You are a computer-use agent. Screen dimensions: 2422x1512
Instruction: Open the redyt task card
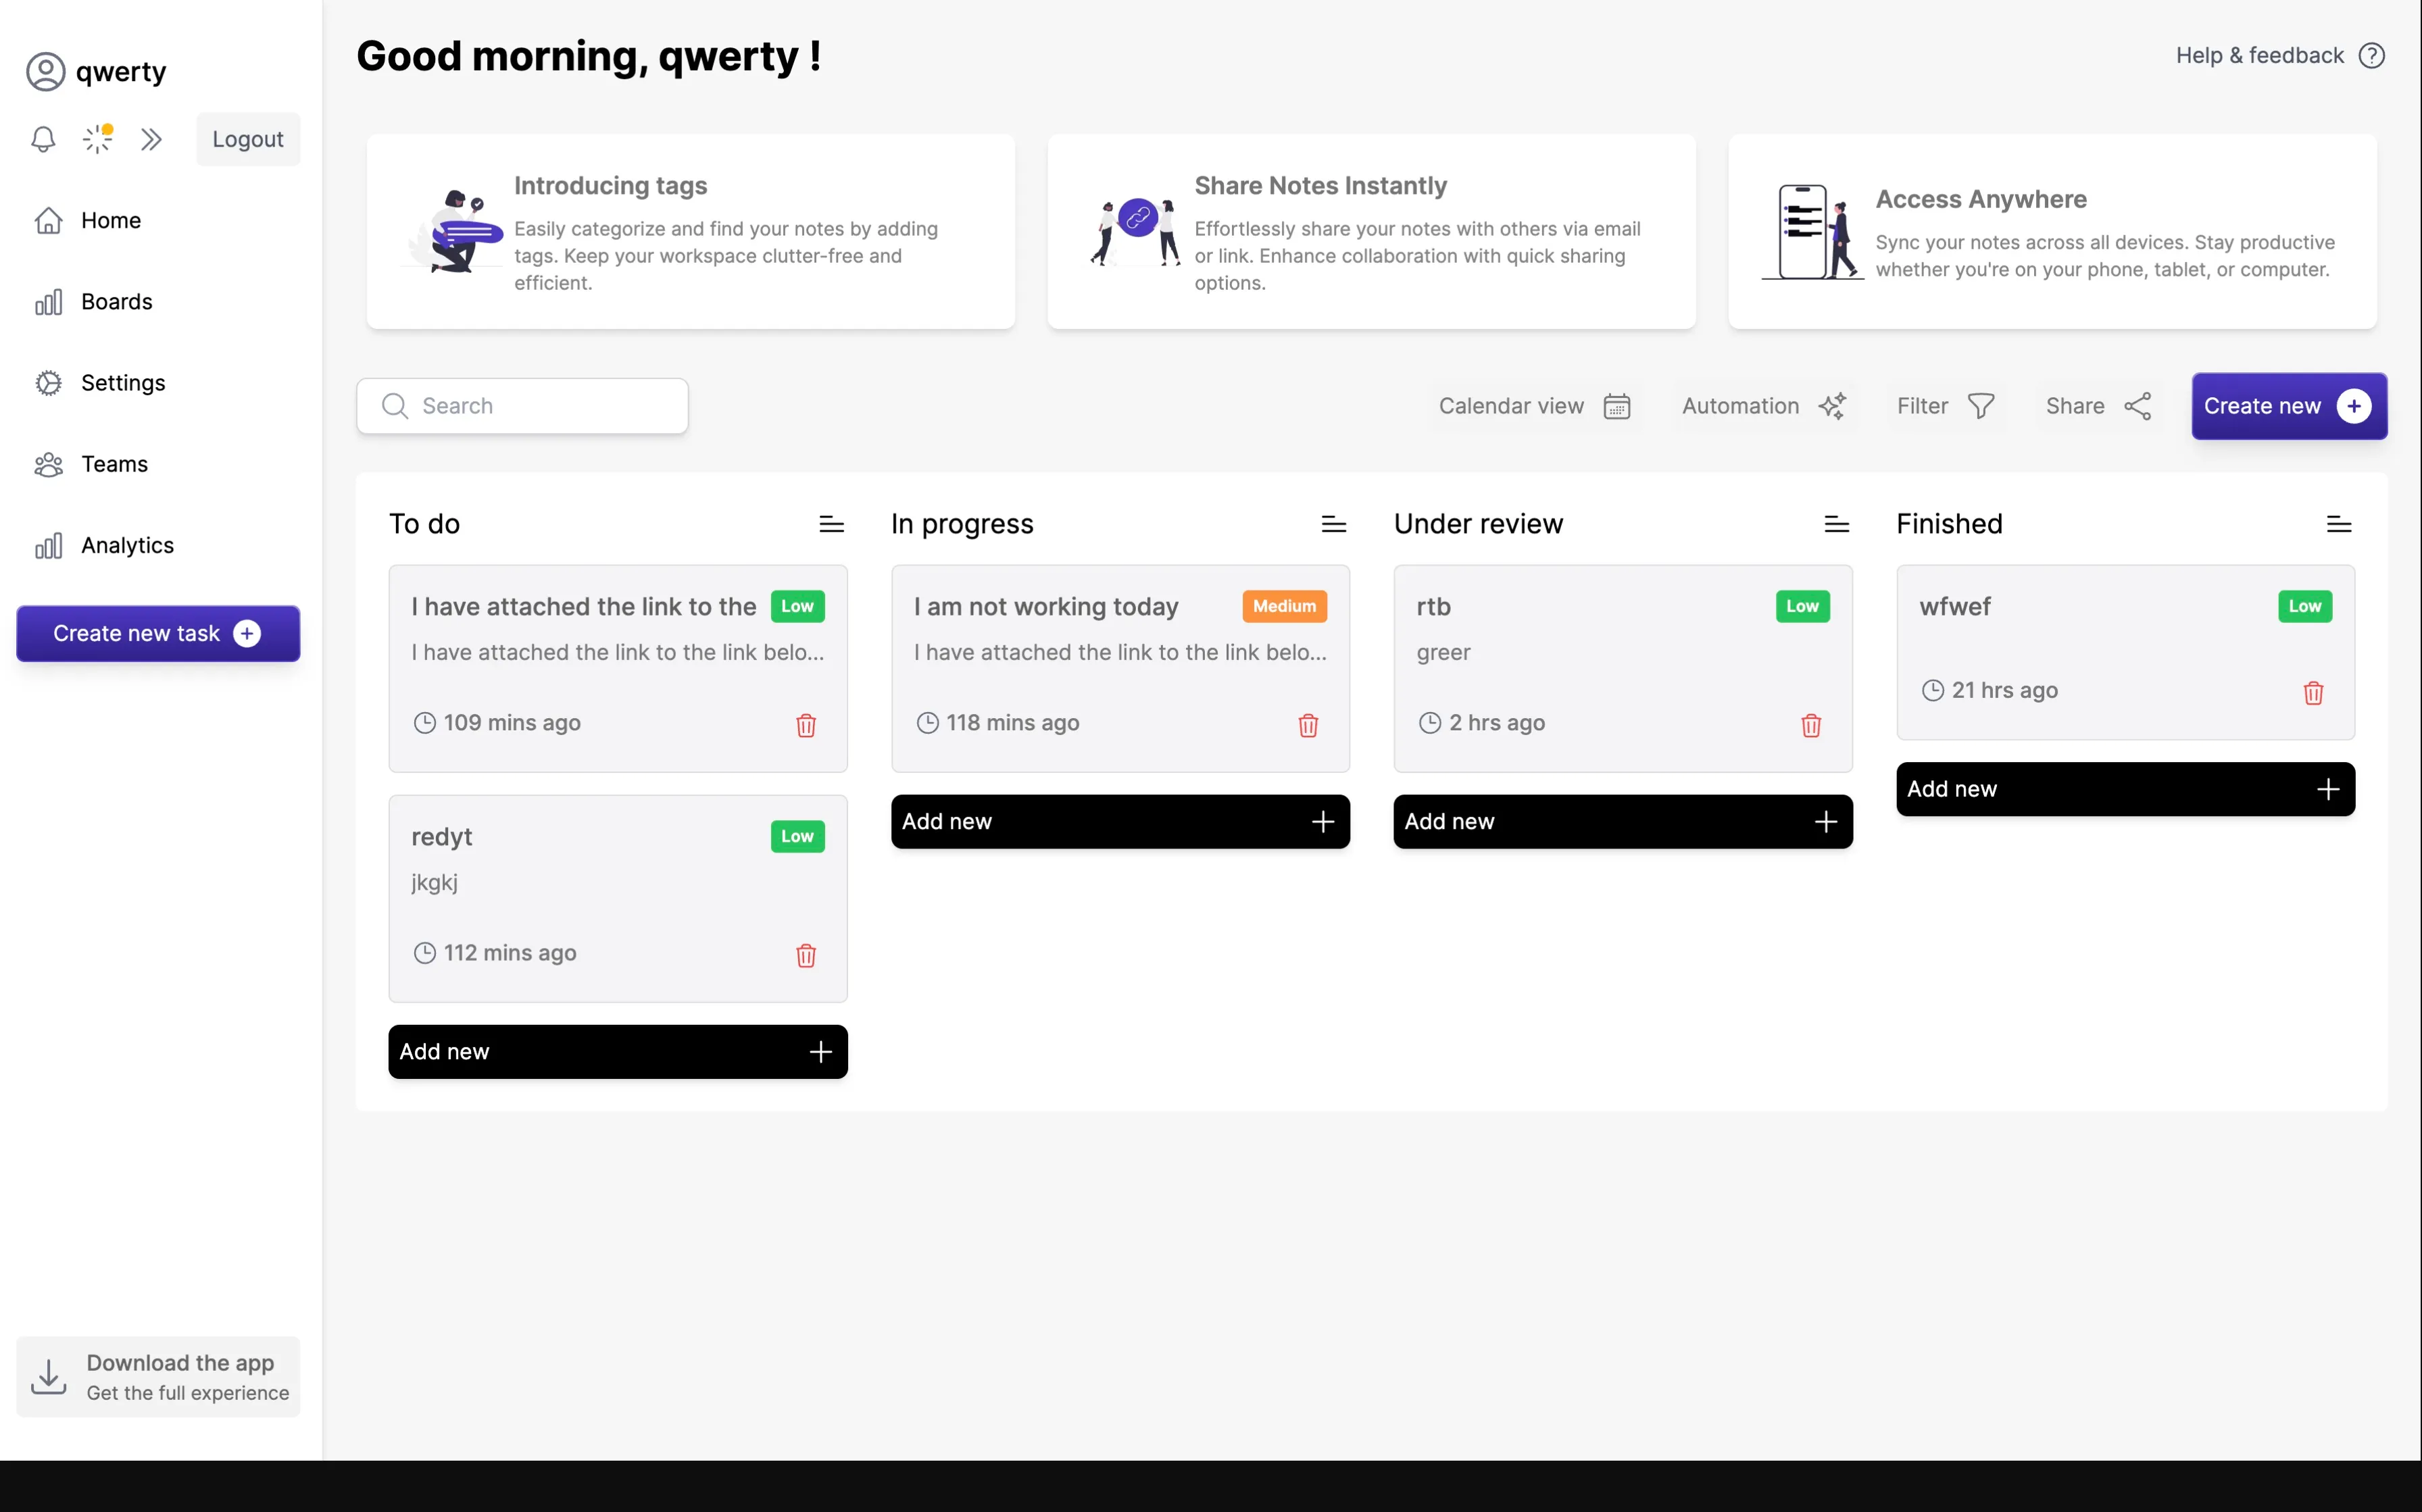coord(618,898)
